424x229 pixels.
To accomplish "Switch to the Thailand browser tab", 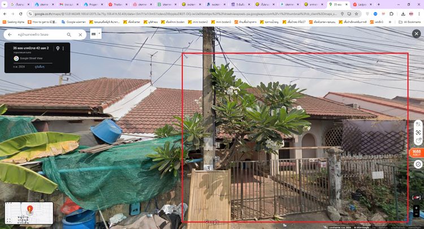I will coord(115,4).
